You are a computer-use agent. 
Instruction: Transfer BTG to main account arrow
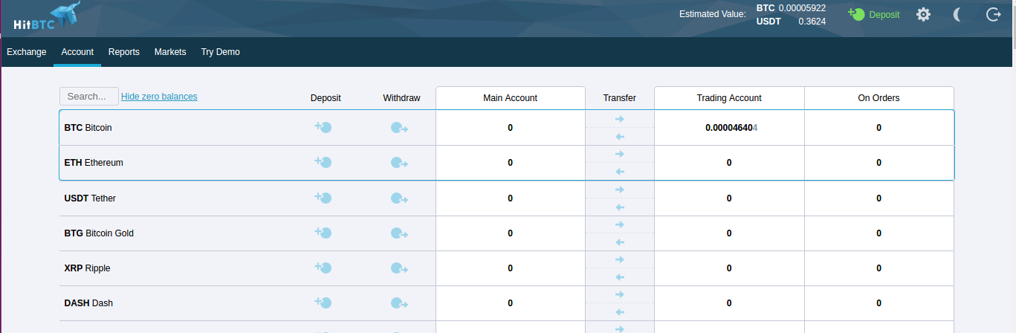(x=620, y=242)
